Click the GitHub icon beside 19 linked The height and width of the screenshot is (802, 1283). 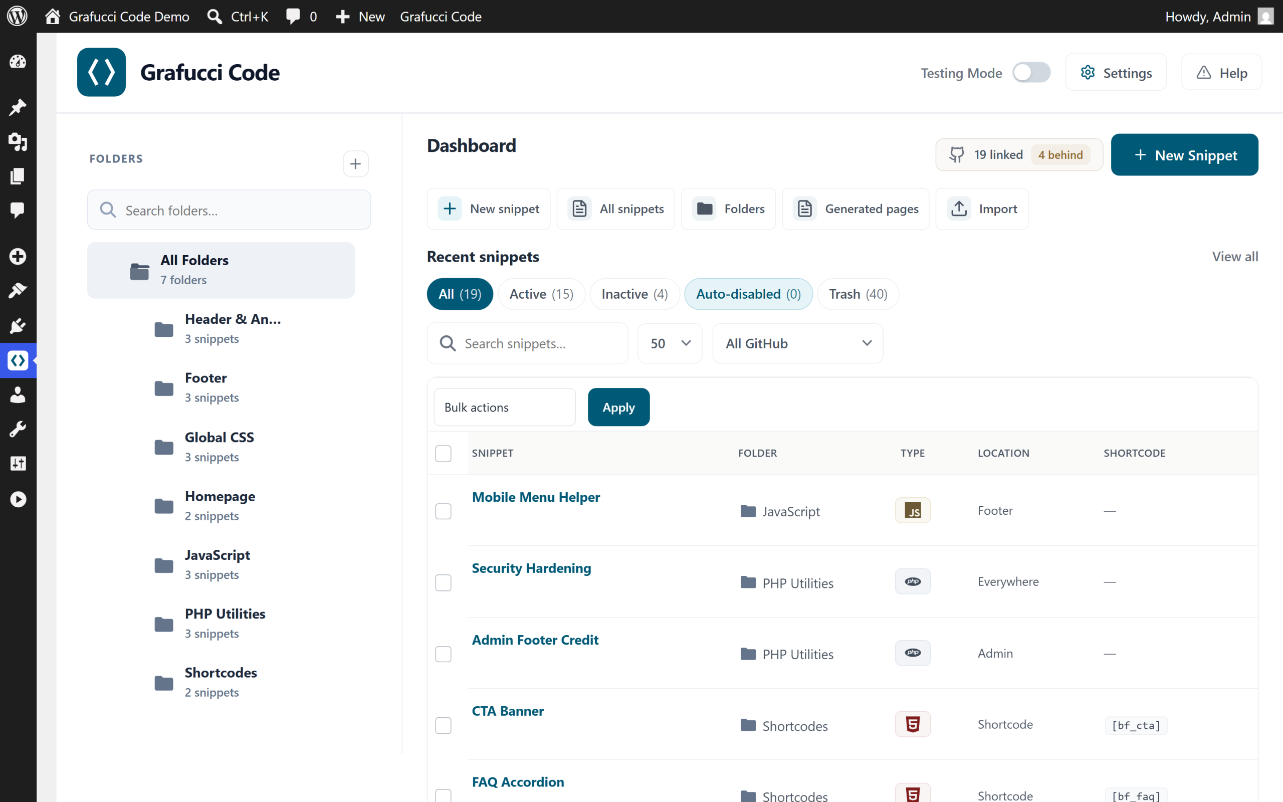click(957, 154)
